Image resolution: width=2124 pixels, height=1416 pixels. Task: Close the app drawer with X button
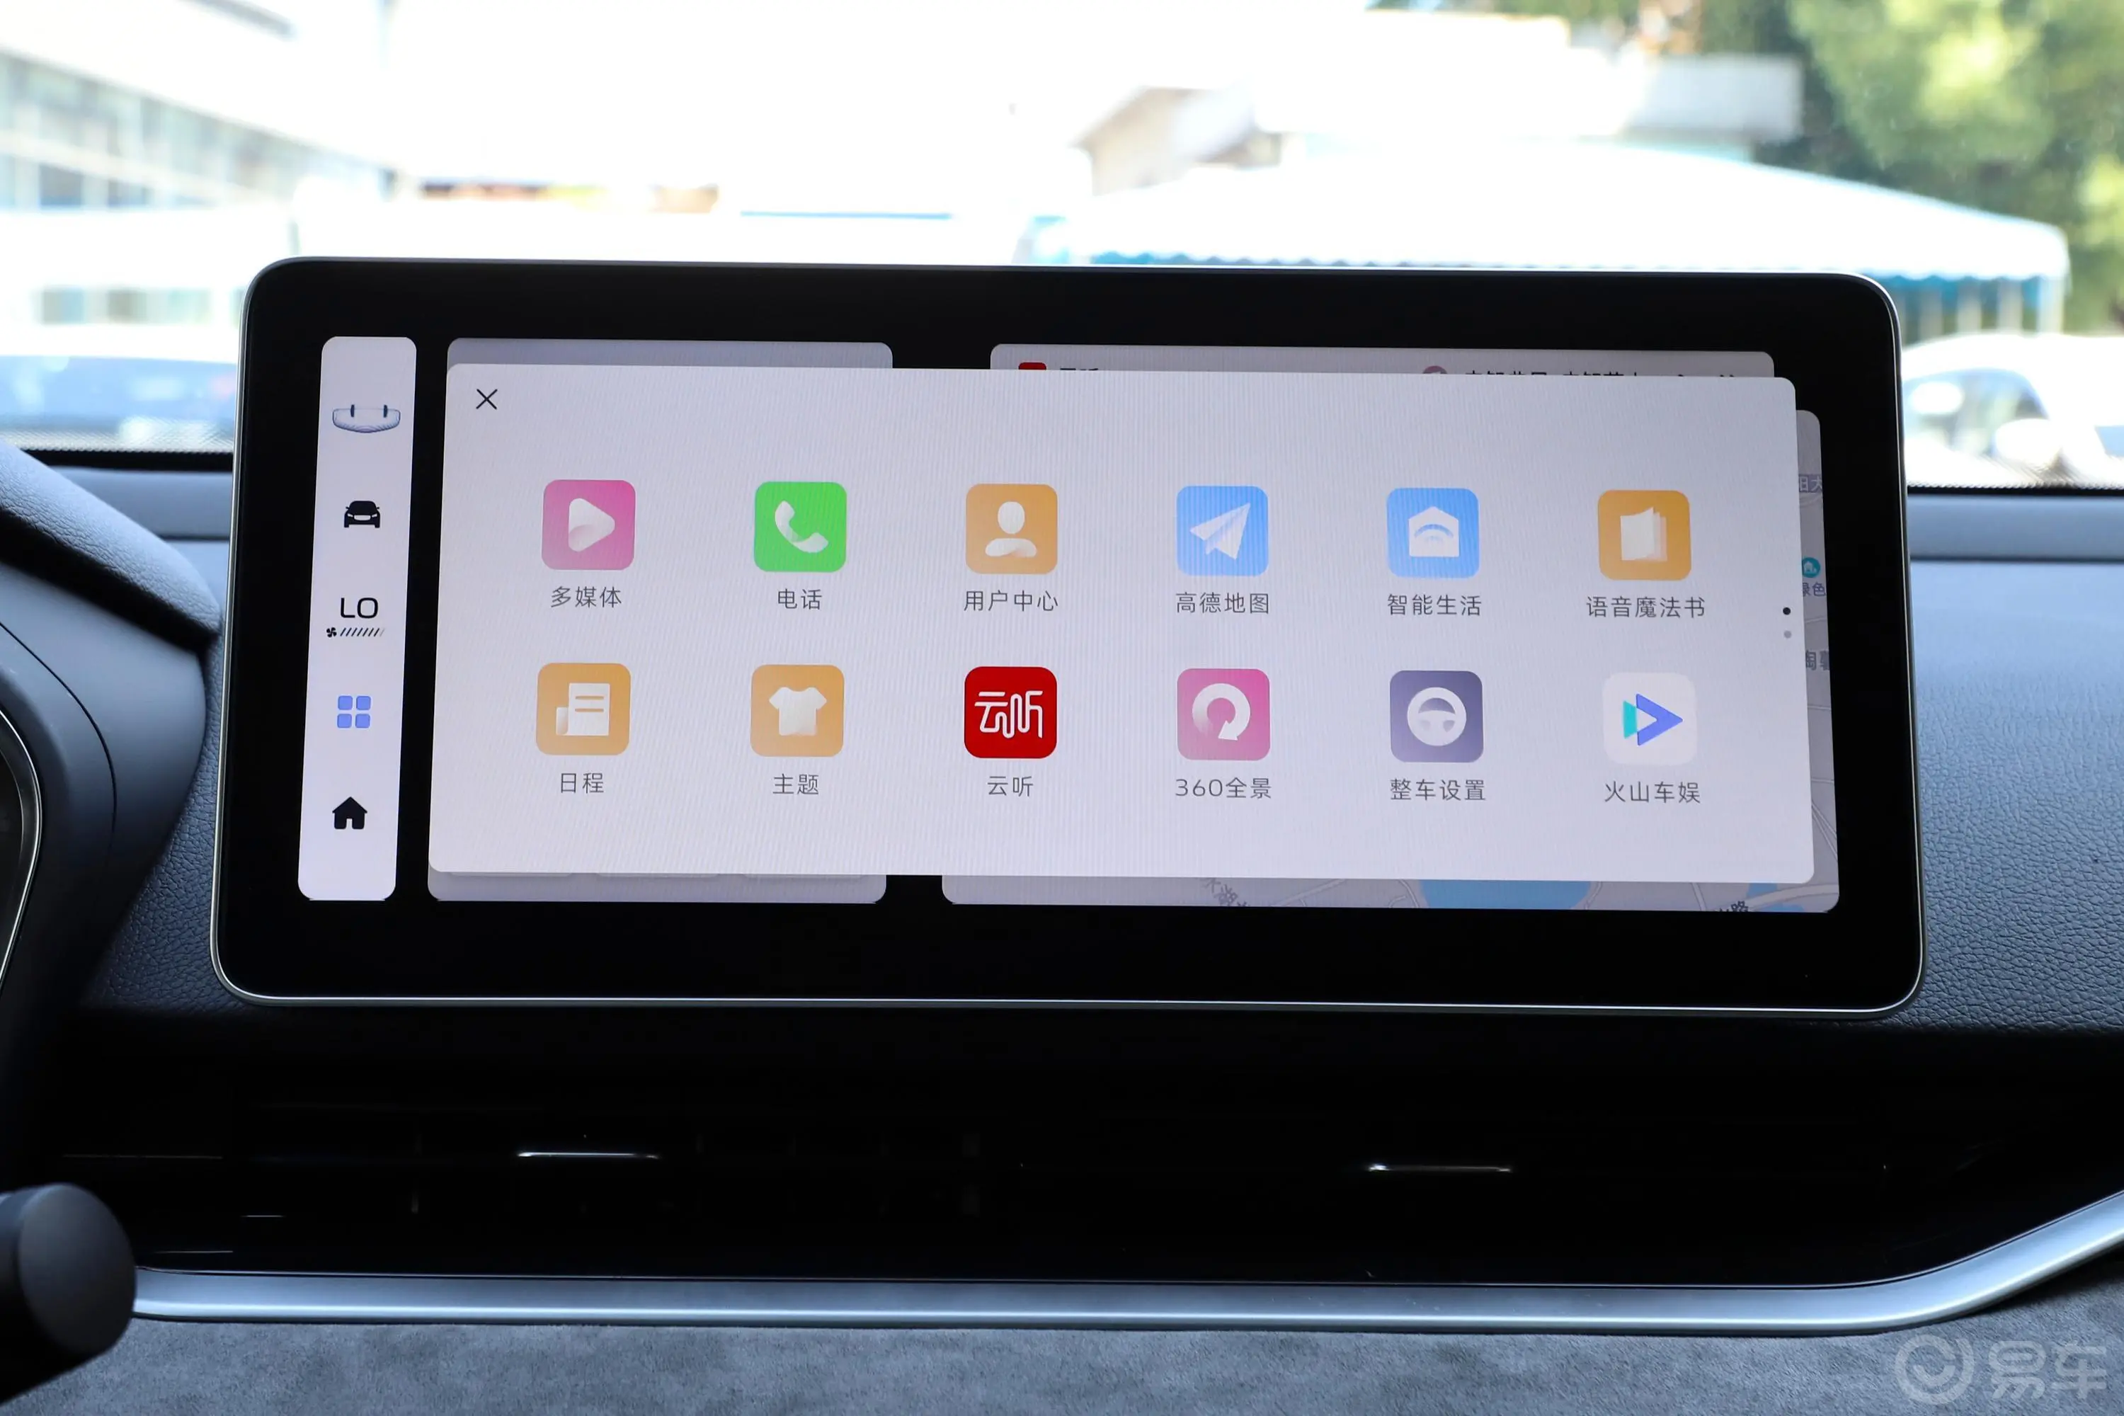(487, 396)
